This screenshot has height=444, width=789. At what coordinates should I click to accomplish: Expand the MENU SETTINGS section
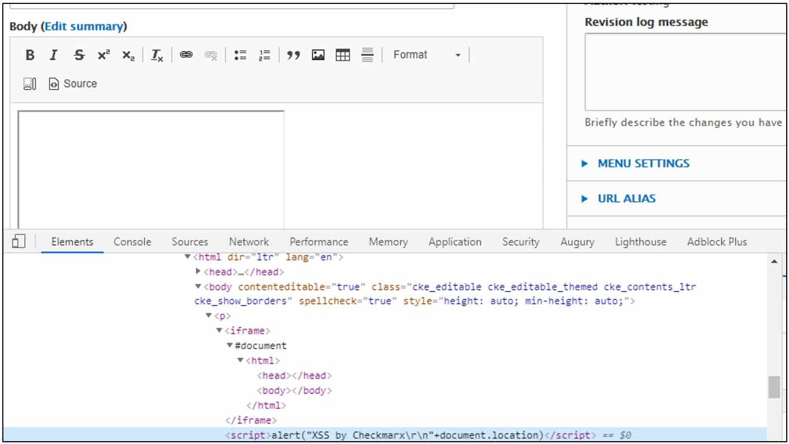click(x=643, y=164)
